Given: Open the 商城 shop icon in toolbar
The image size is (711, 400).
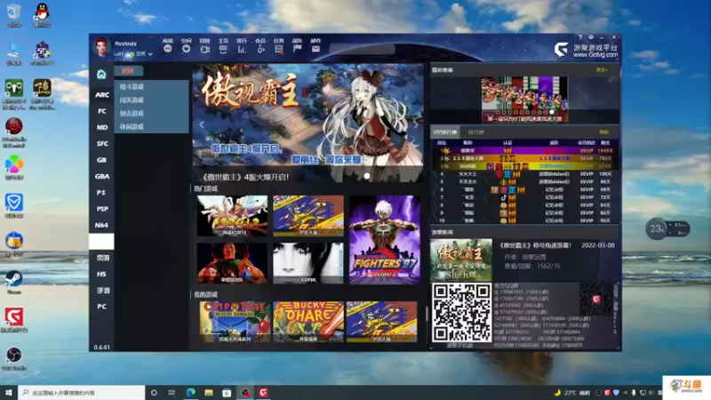Looking at the screenshot, I should click(168, 49).
